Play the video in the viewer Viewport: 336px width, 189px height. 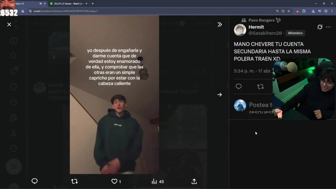click(114, 94)
